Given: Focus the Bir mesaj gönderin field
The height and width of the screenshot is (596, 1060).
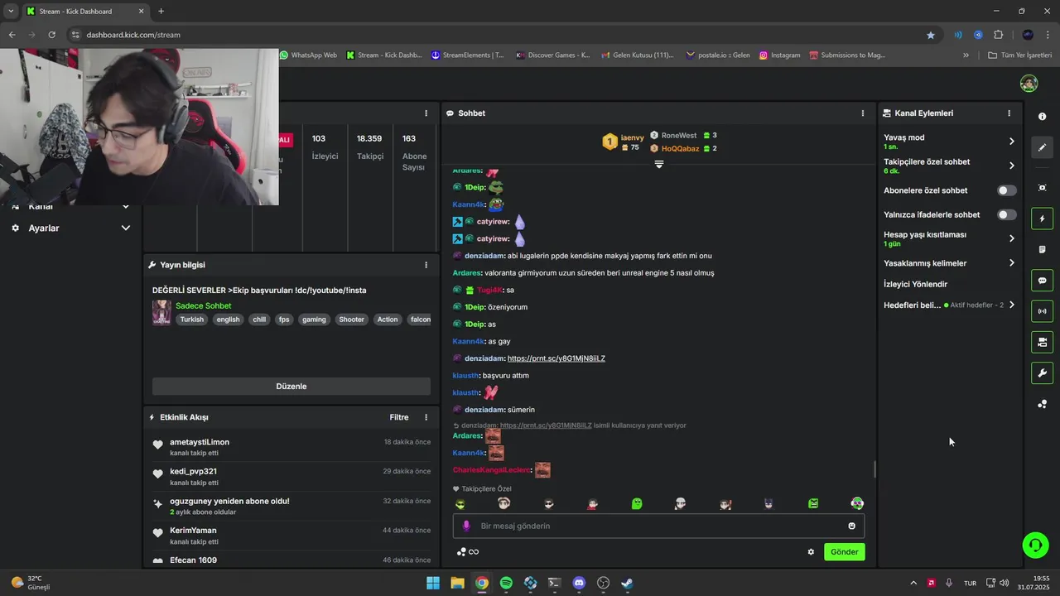Looking at the screenshot, I should [658, 526].
